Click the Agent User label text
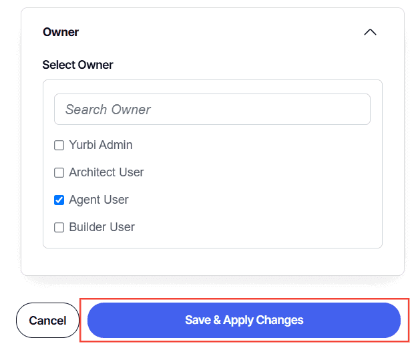The image size is (420, 346). (x=99, y=200)
